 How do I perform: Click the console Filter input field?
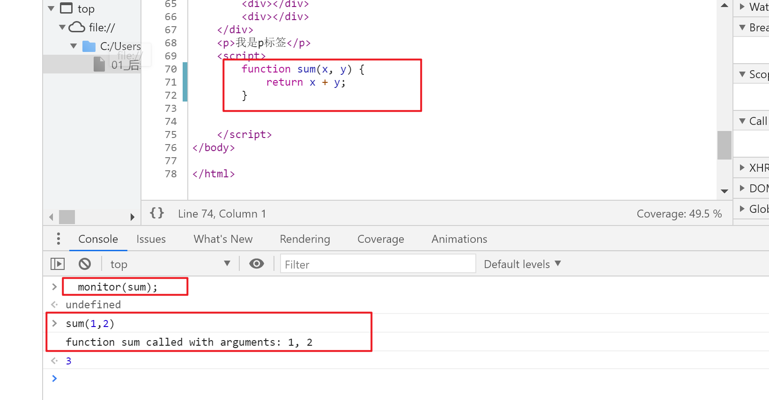377,264
